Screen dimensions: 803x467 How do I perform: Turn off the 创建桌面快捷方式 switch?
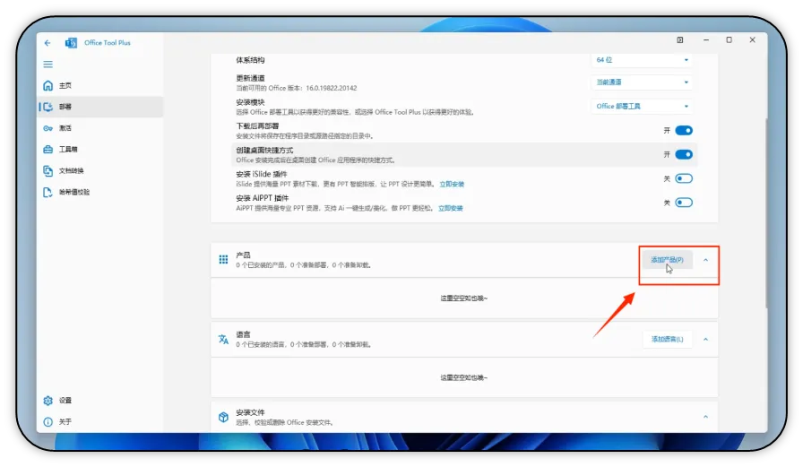pyautogui.click(x=684, y=155)
